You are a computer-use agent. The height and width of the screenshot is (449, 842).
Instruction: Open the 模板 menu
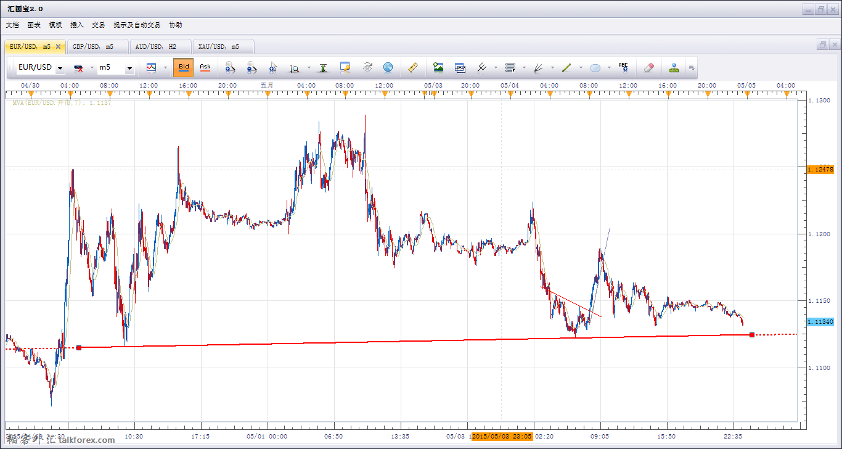click(x=55, y=25)
